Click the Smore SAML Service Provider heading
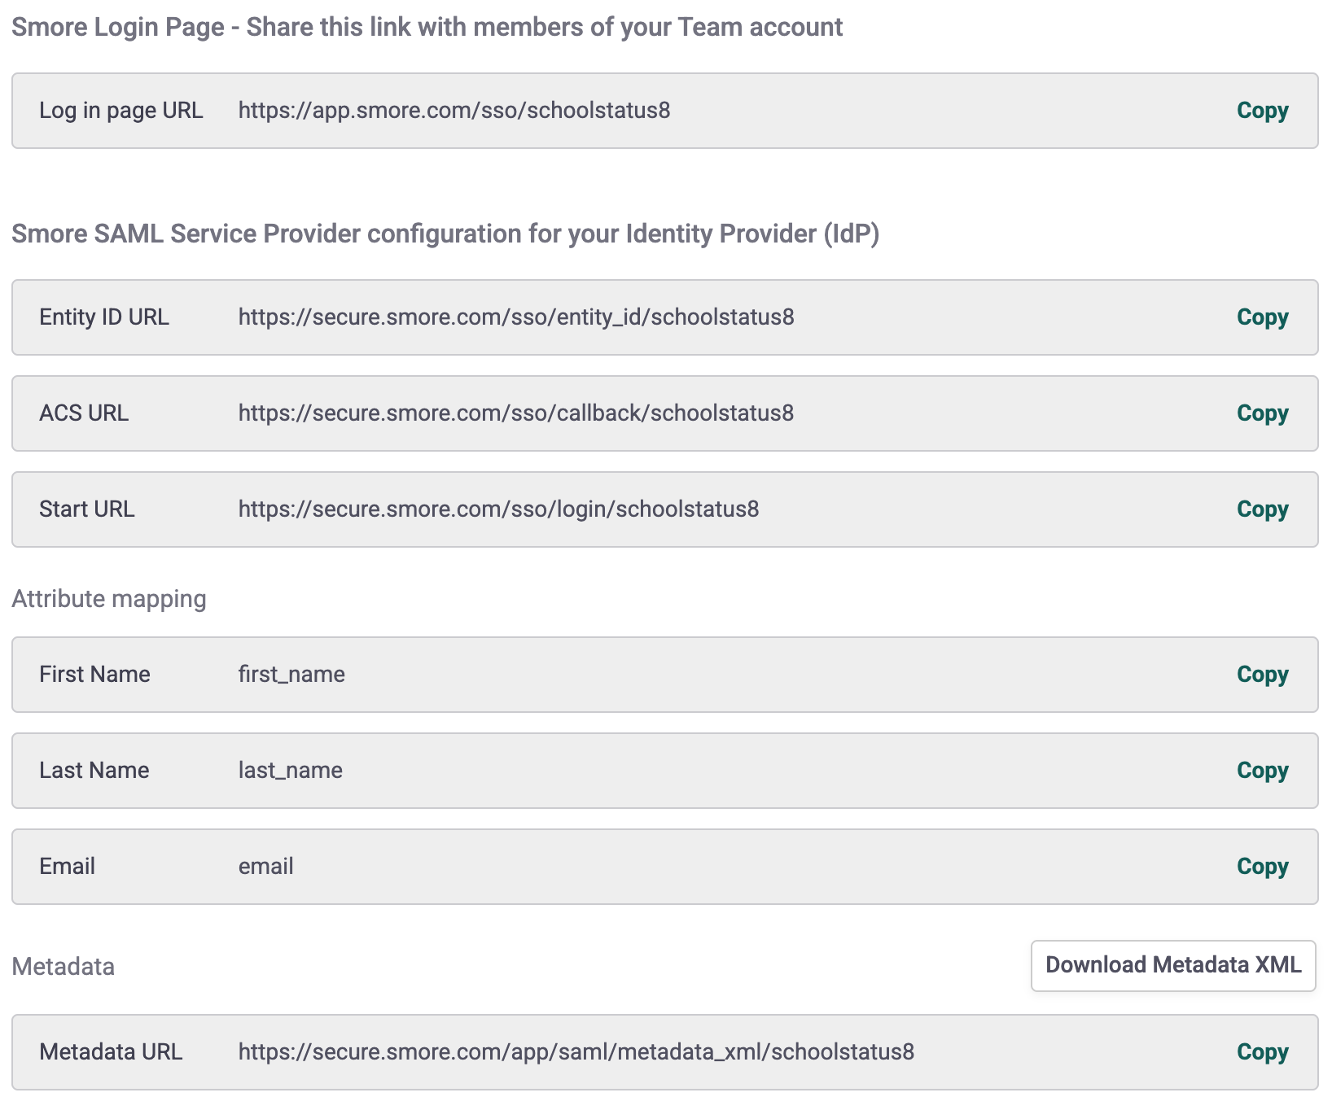The height and width of the screenshot is (1110, 1332). coord(445,234)
